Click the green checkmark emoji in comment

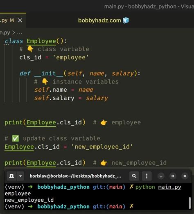point(16,138)
